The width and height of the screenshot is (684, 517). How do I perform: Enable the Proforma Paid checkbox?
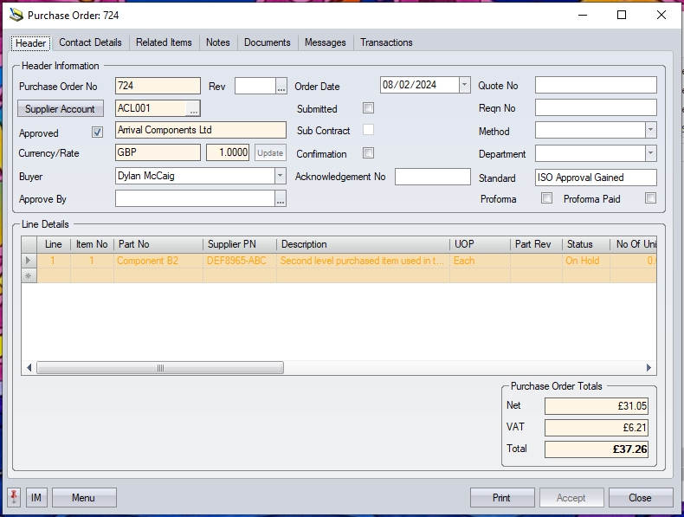tap(650, 198)
